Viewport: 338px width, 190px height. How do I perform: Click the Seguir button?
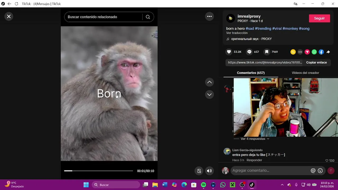click(x=320, y=18)
